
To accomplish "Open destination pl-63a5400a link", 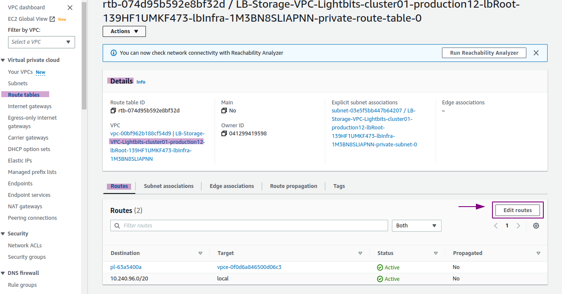I will pos(126,267).
